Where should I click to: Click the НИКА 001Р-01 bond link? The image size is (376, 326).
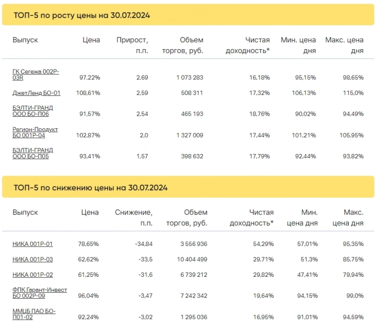pyautogui.click(x=32, y=244)
